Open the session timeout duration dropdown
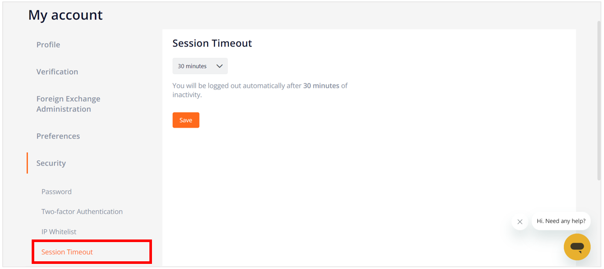The height and width of the screenshot is (269, 604). [200, 66]
